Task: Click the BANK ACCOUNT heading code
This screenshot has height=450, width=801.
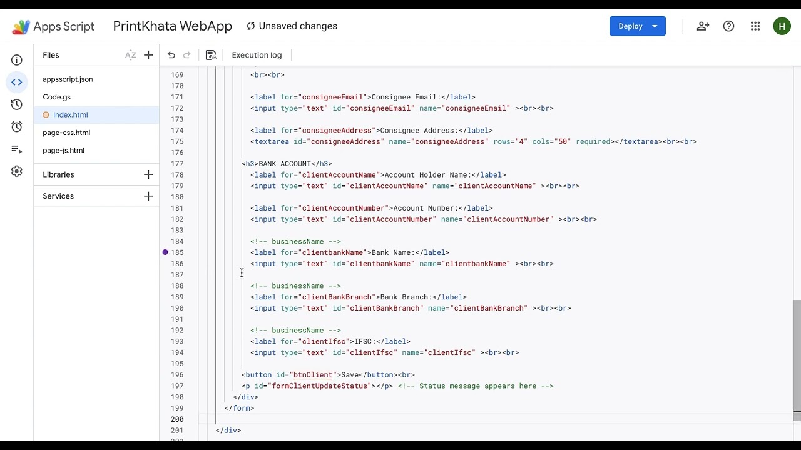Action: [287, 164]
